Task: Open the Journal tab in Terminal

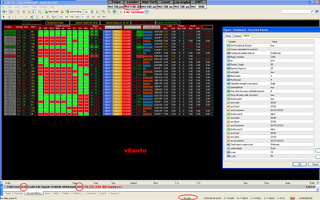Action: [x=114, y=193]
